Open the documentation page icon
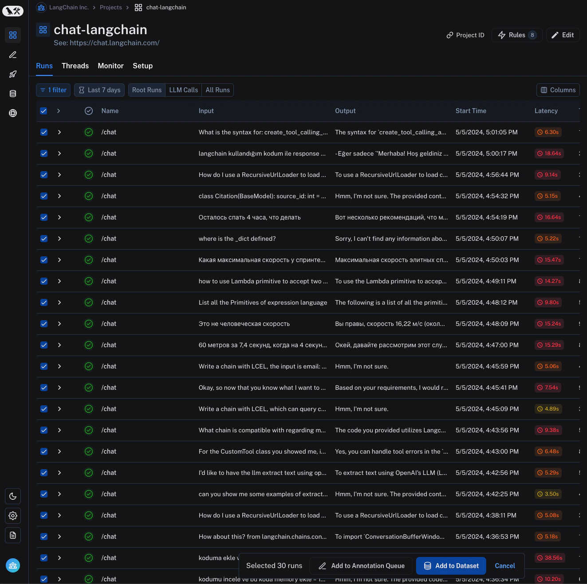Image resolution: width=587 pixels, height=584 pixels. pos(12,535)
